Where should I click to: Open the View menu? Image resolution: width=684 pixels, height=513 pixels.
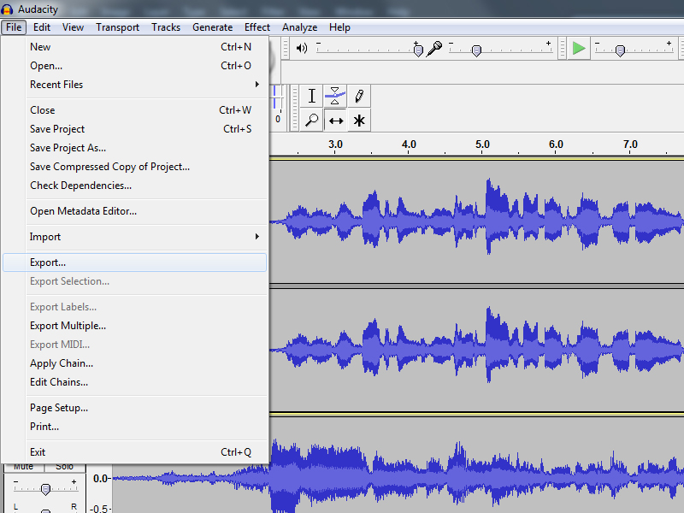73,27
